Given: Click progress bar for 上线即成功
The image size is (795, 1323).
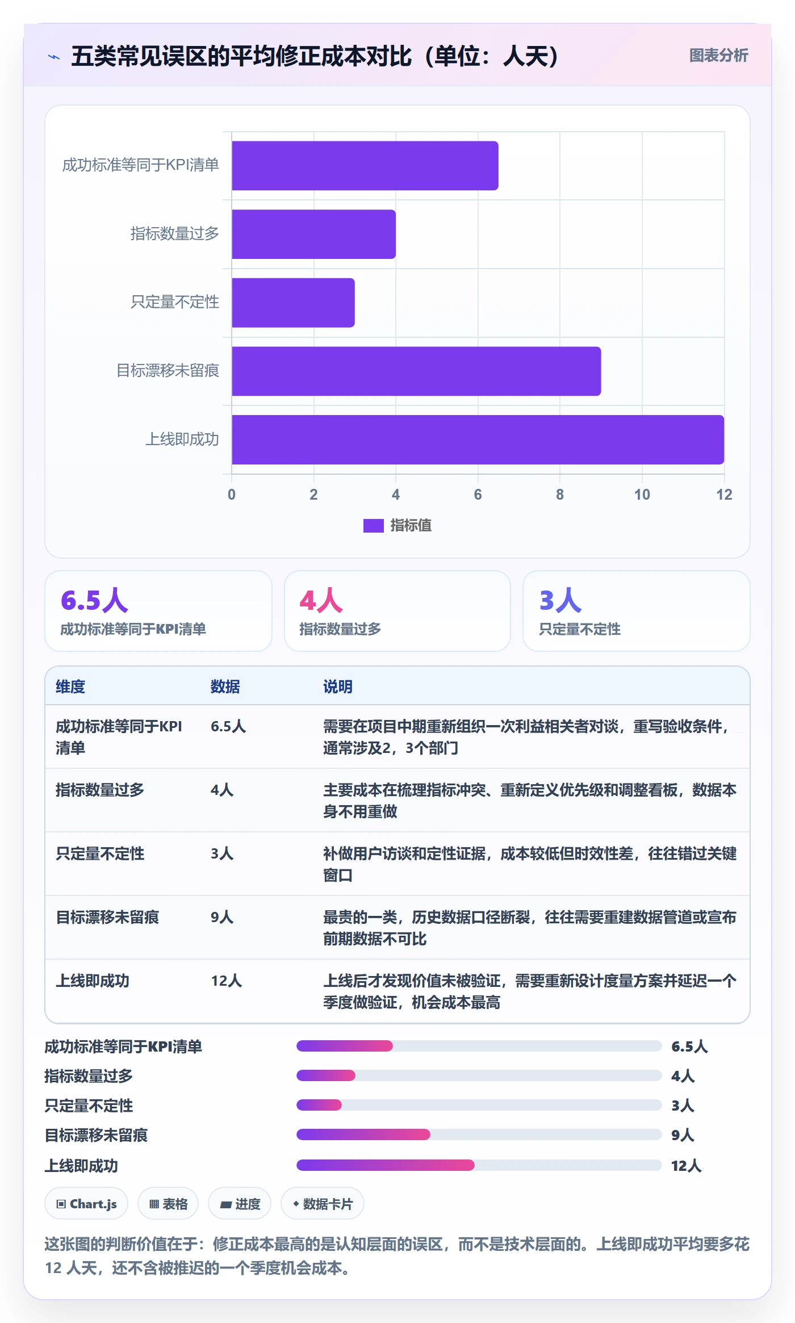Looking at the screenshot, I should (479, 1165).
